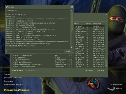126x94 pixels.
Task: Click the Conectar button
Action: [x=102, y=70]
